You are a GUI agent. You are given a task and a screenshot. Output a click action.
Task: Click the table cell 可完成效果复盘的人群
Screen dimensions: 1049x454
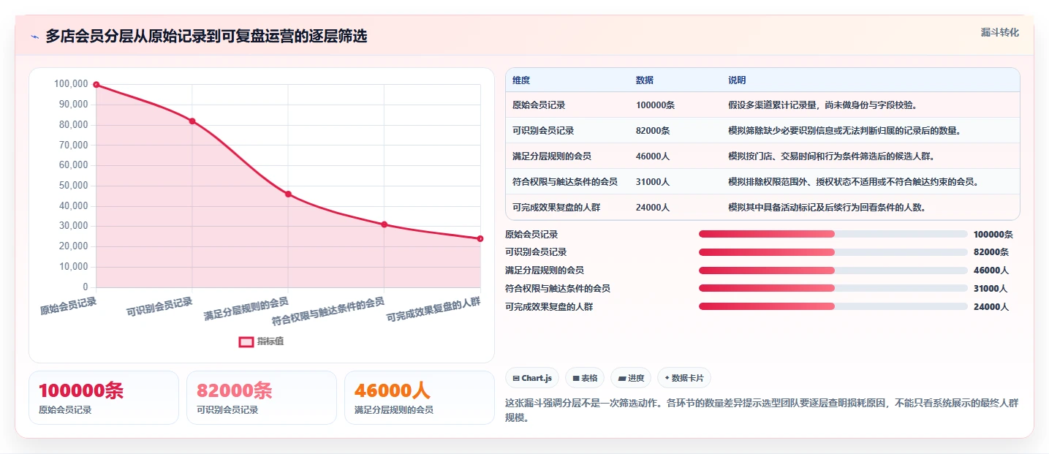point(556,208)
